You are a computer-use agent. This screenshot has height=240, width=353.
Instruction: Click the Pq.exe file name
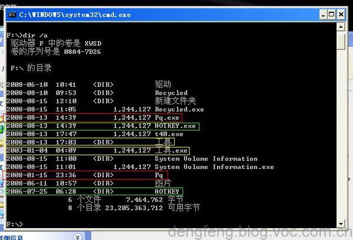click(x=167, y=117)
